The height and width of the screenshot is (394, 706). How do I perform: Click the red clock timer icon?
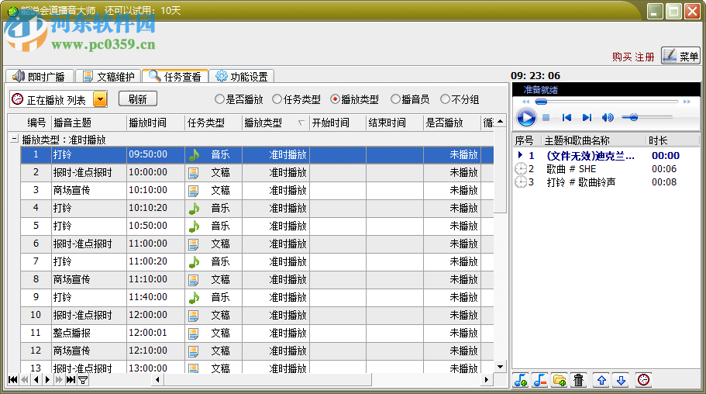click(642, 380)
